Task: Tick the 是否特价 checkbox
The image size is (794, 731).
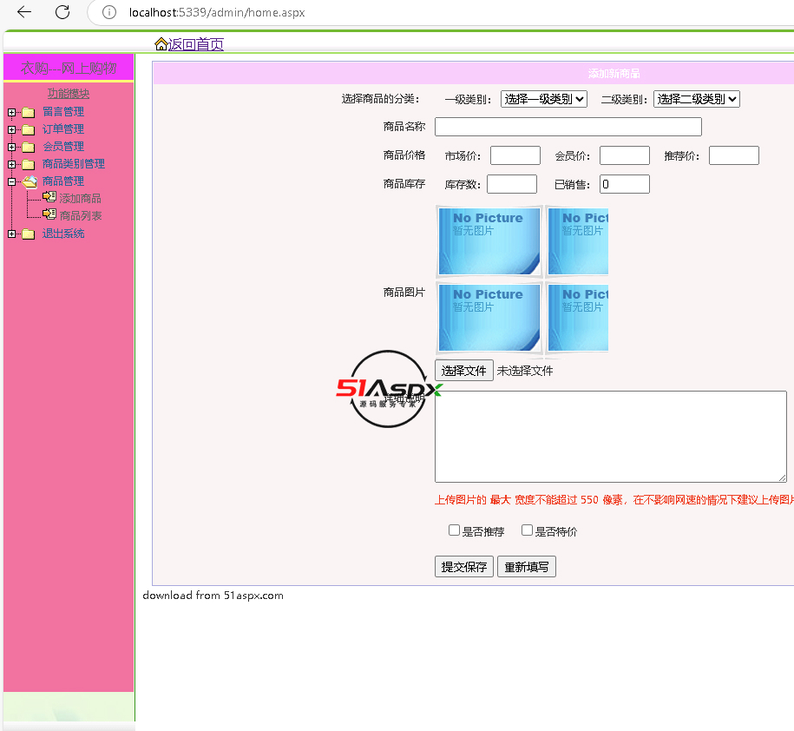Action: pyautogui.click(x=527, y=530)
